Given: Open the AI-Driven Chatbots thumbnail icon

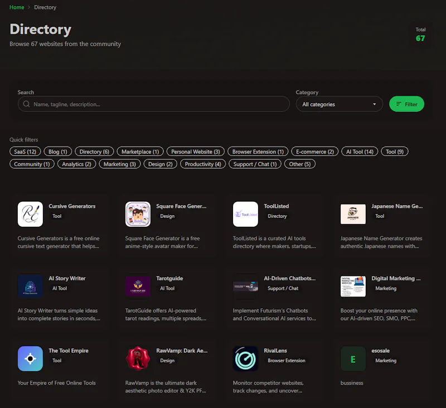Looking at the screenshot, I should coord(245,286).
